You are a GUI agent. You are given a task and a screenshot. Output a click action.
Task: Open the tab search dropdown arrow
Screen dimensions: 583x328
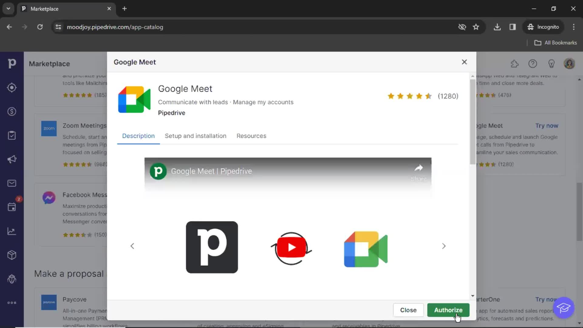[x=8, y=9]
